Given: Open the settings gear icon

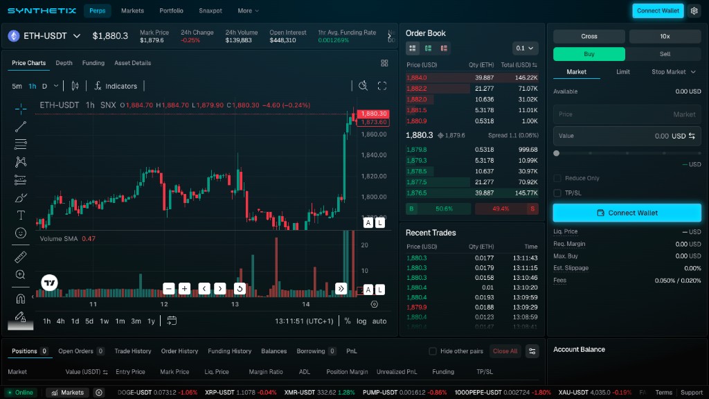Looking at the screenshot, I should pyautogui.click(x=694, y=11).
